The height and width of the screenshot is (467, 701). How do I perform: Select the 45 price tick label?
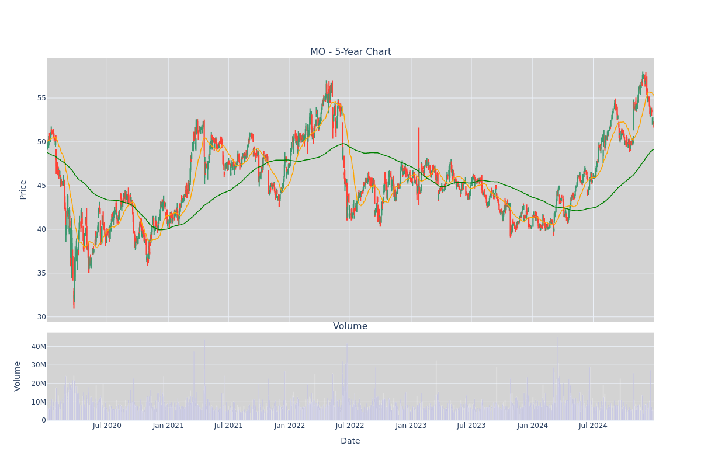(41, 186)
